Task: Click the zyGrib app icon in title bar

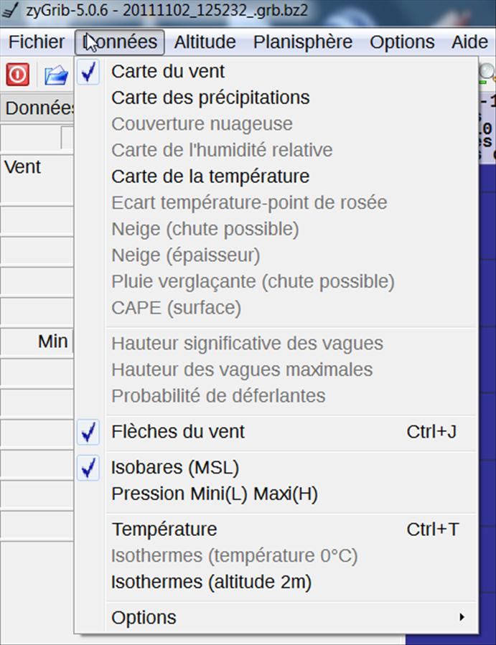Action: tap(11, 10)
